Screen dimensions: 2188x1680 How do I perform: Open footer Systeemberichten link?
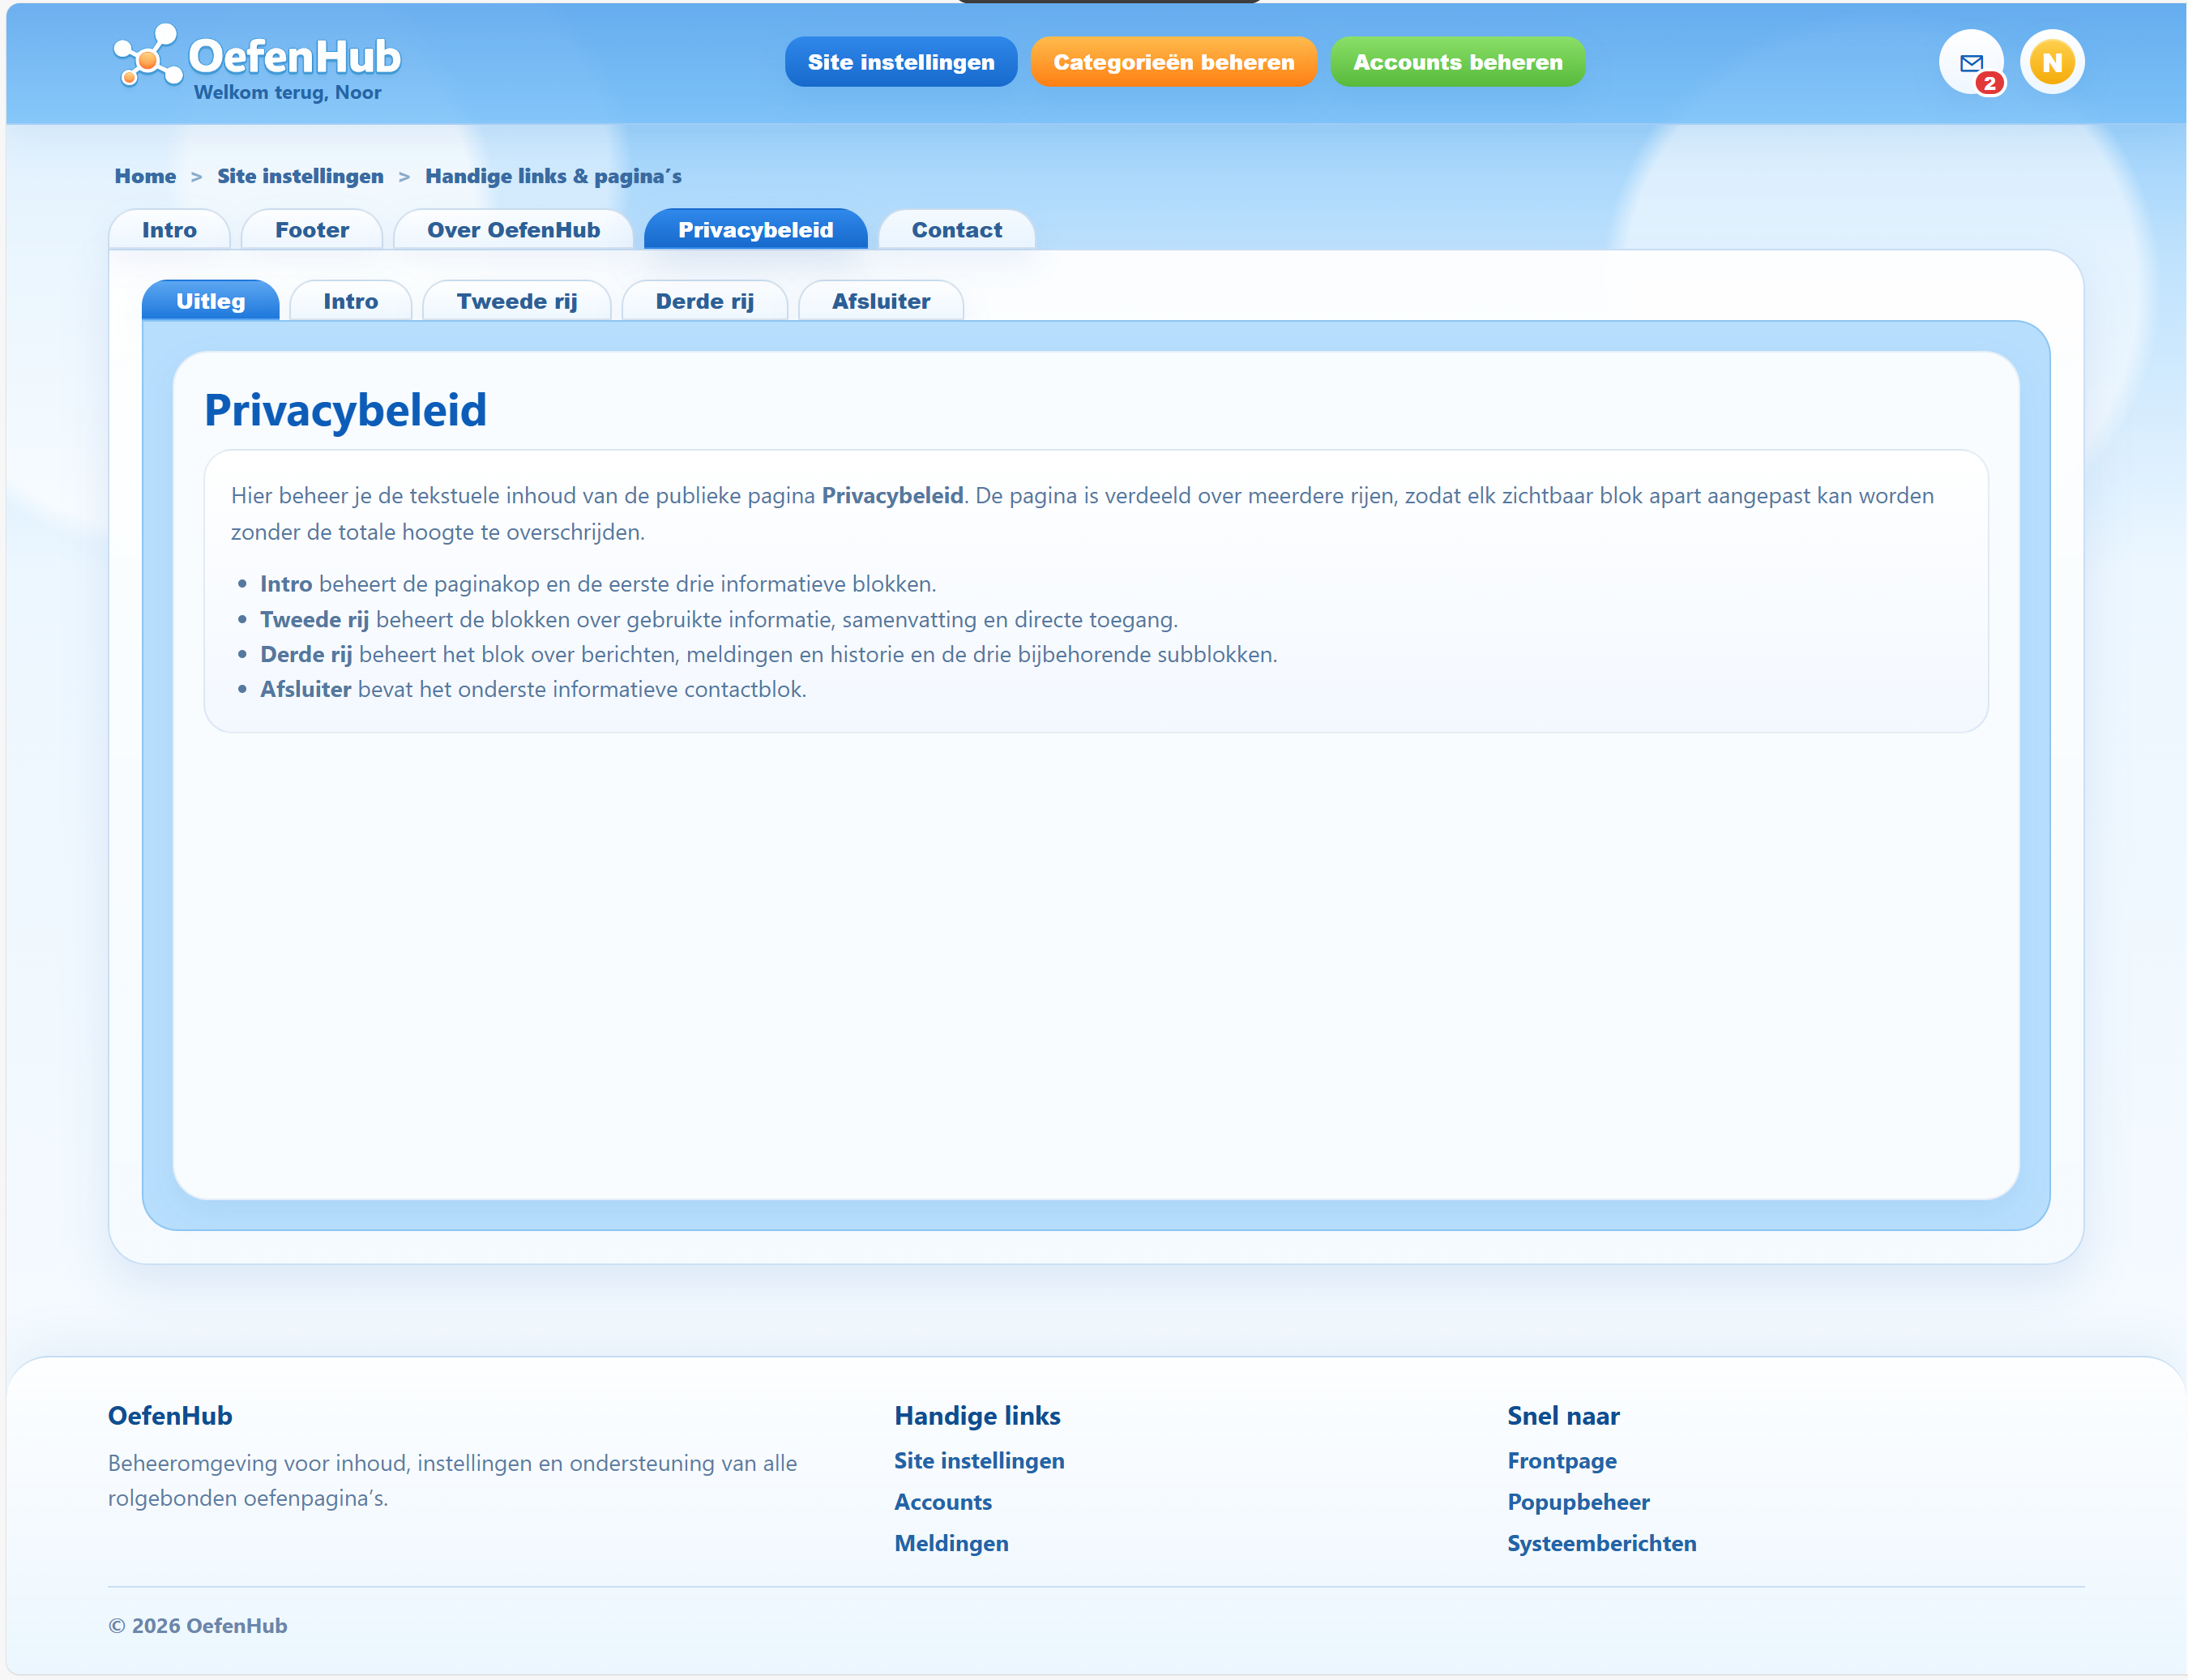1601,1543
